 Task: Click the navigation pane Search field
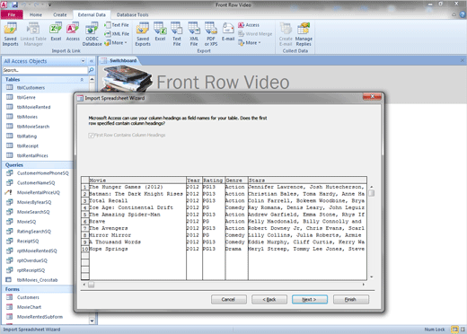[x=45, y=70]
